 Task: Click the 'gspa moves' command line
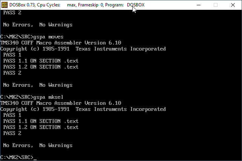[32, 37]
